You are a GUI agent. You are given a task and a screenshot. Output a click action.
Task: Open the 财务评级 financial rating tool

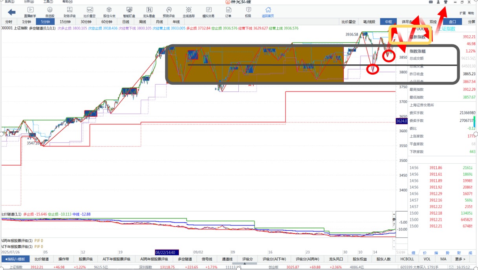click(x=70, y=12)
